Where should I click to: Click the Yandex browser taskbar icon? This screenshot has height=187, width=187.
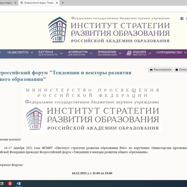(x=10, y=184)
